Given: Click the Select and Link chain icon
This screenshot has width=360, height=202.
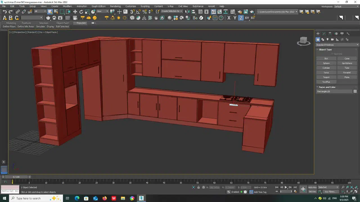Looking at the screenshot, I should [x=18, y=12].
